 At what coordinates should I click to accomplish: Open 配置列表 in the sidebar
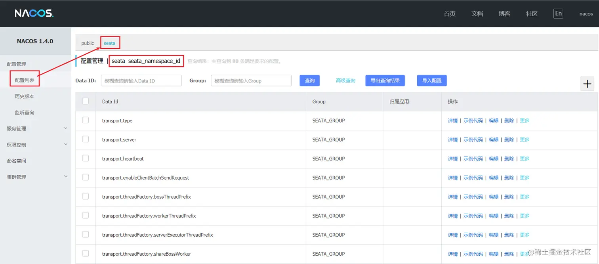coord(25,80)
